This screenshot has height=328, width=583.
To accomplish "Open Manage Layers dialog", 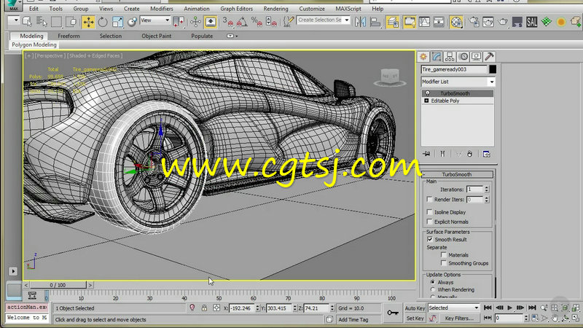I will point(393,22).
